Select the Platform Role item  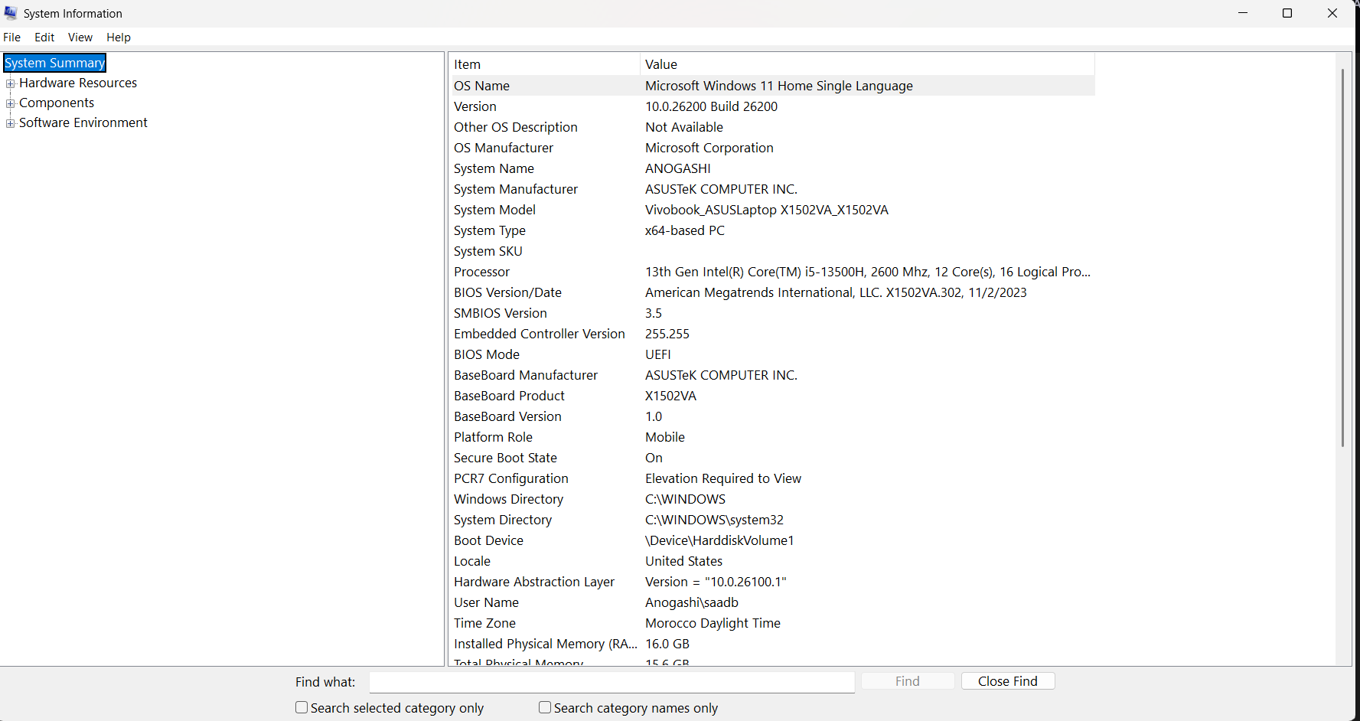[493, 437]
